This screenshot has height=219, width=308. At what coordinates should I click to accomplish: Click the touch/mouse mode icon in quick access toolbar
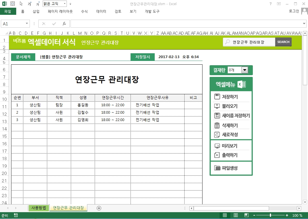[13, 4]
